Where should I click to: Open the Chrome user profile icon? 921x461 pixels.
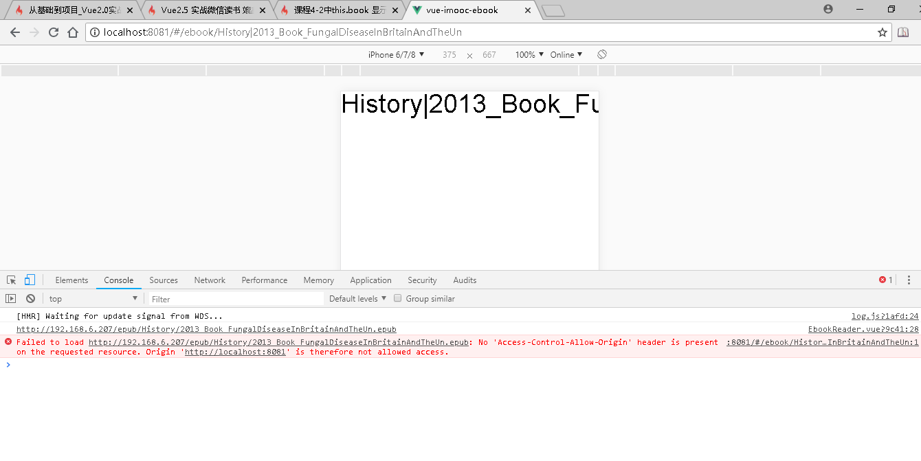coord(828,9)
